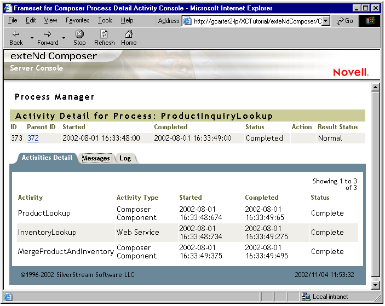This screenshot has width=385, height=306.
Task: Click the Novell logo
Action: pos(350,72)
